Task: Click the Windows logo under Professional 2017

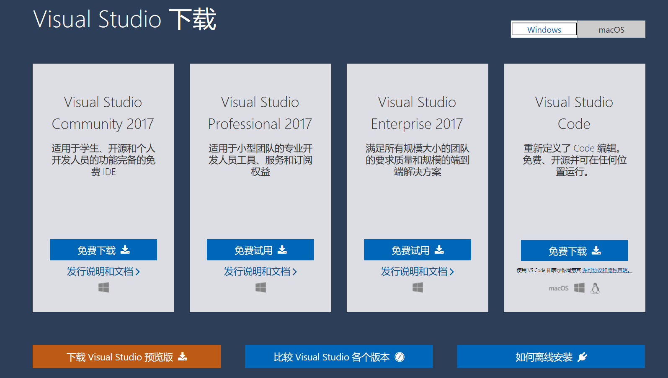Action: click(260, 287)
